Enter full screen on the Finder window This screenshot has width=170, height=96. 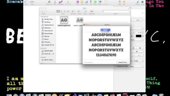click(x=129, y=8)
